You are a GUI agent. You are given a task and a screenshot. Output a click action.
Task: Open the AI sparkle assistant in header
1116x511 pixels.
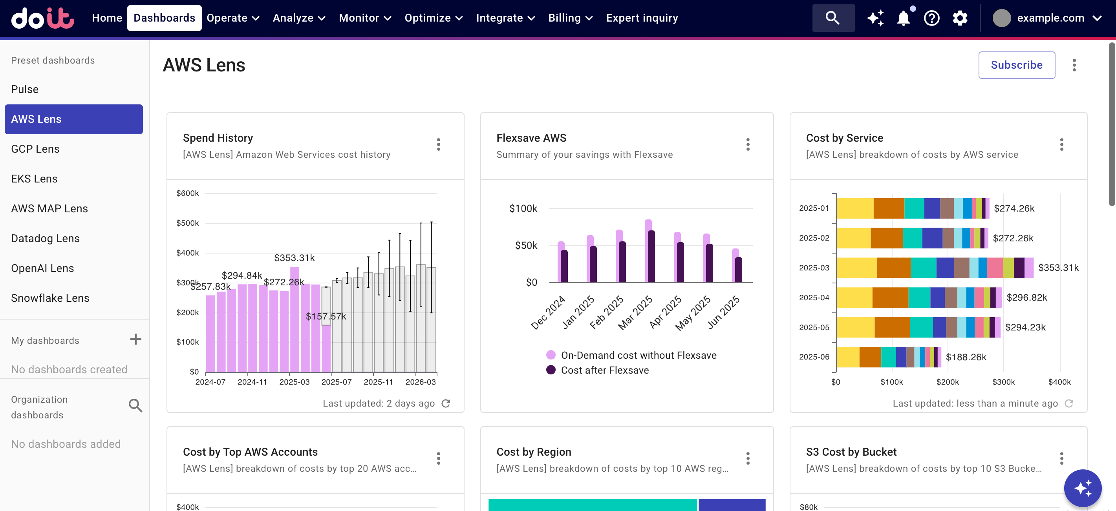(x=875, y=18)
